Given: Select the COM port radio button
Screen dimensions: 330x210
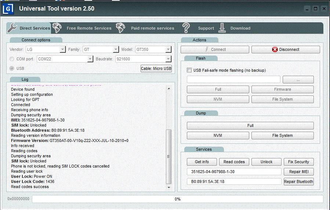Looking at the screenshot, I should [12, 59].
